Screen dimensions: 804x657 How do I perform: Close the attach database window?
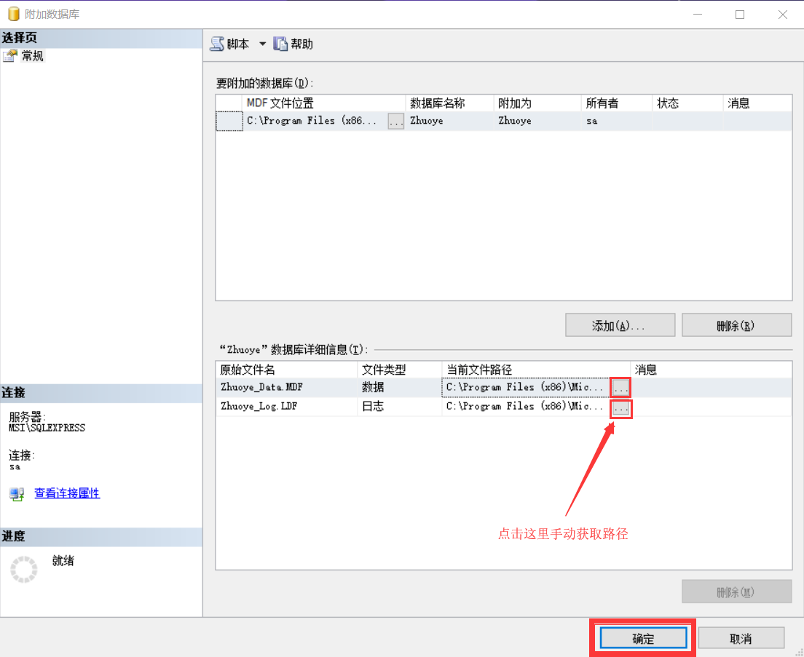tap(782, 15)
